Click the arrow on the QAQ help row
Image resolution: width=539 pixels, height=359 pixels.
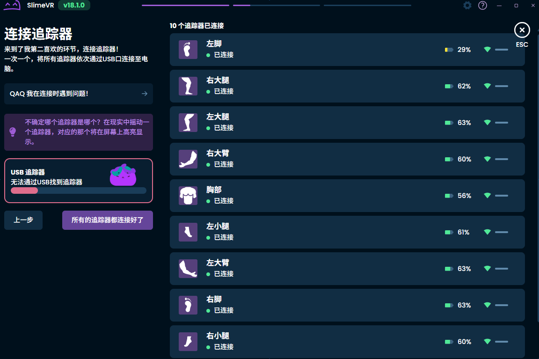(x=145, y=94)
